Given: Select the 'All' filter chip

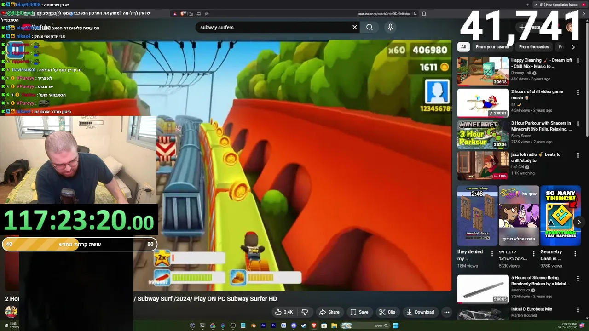Looking at the screenshot, I should [463, 47].
